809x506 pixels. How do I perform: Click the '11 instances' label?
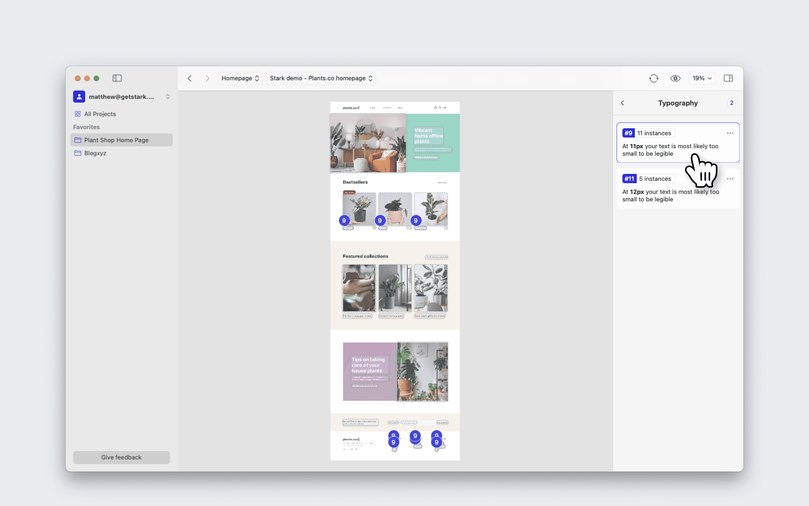[654, 133]
